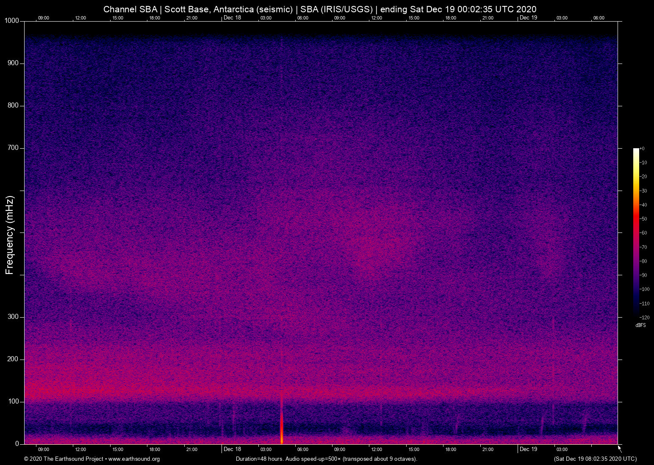Click the 700 mHz frequency axis label
Viewport: 654px width, 465px height.
tap(13, 148)
